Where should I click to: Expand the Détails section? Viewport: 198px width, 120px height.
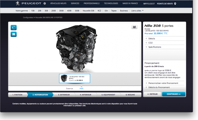pos(164,39)
